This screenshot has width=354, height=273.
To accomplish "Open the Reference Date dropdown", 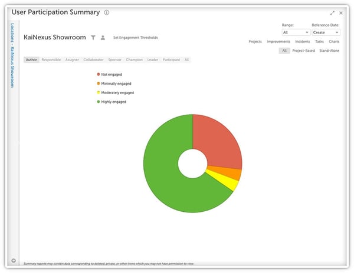I will pos(326,32).
